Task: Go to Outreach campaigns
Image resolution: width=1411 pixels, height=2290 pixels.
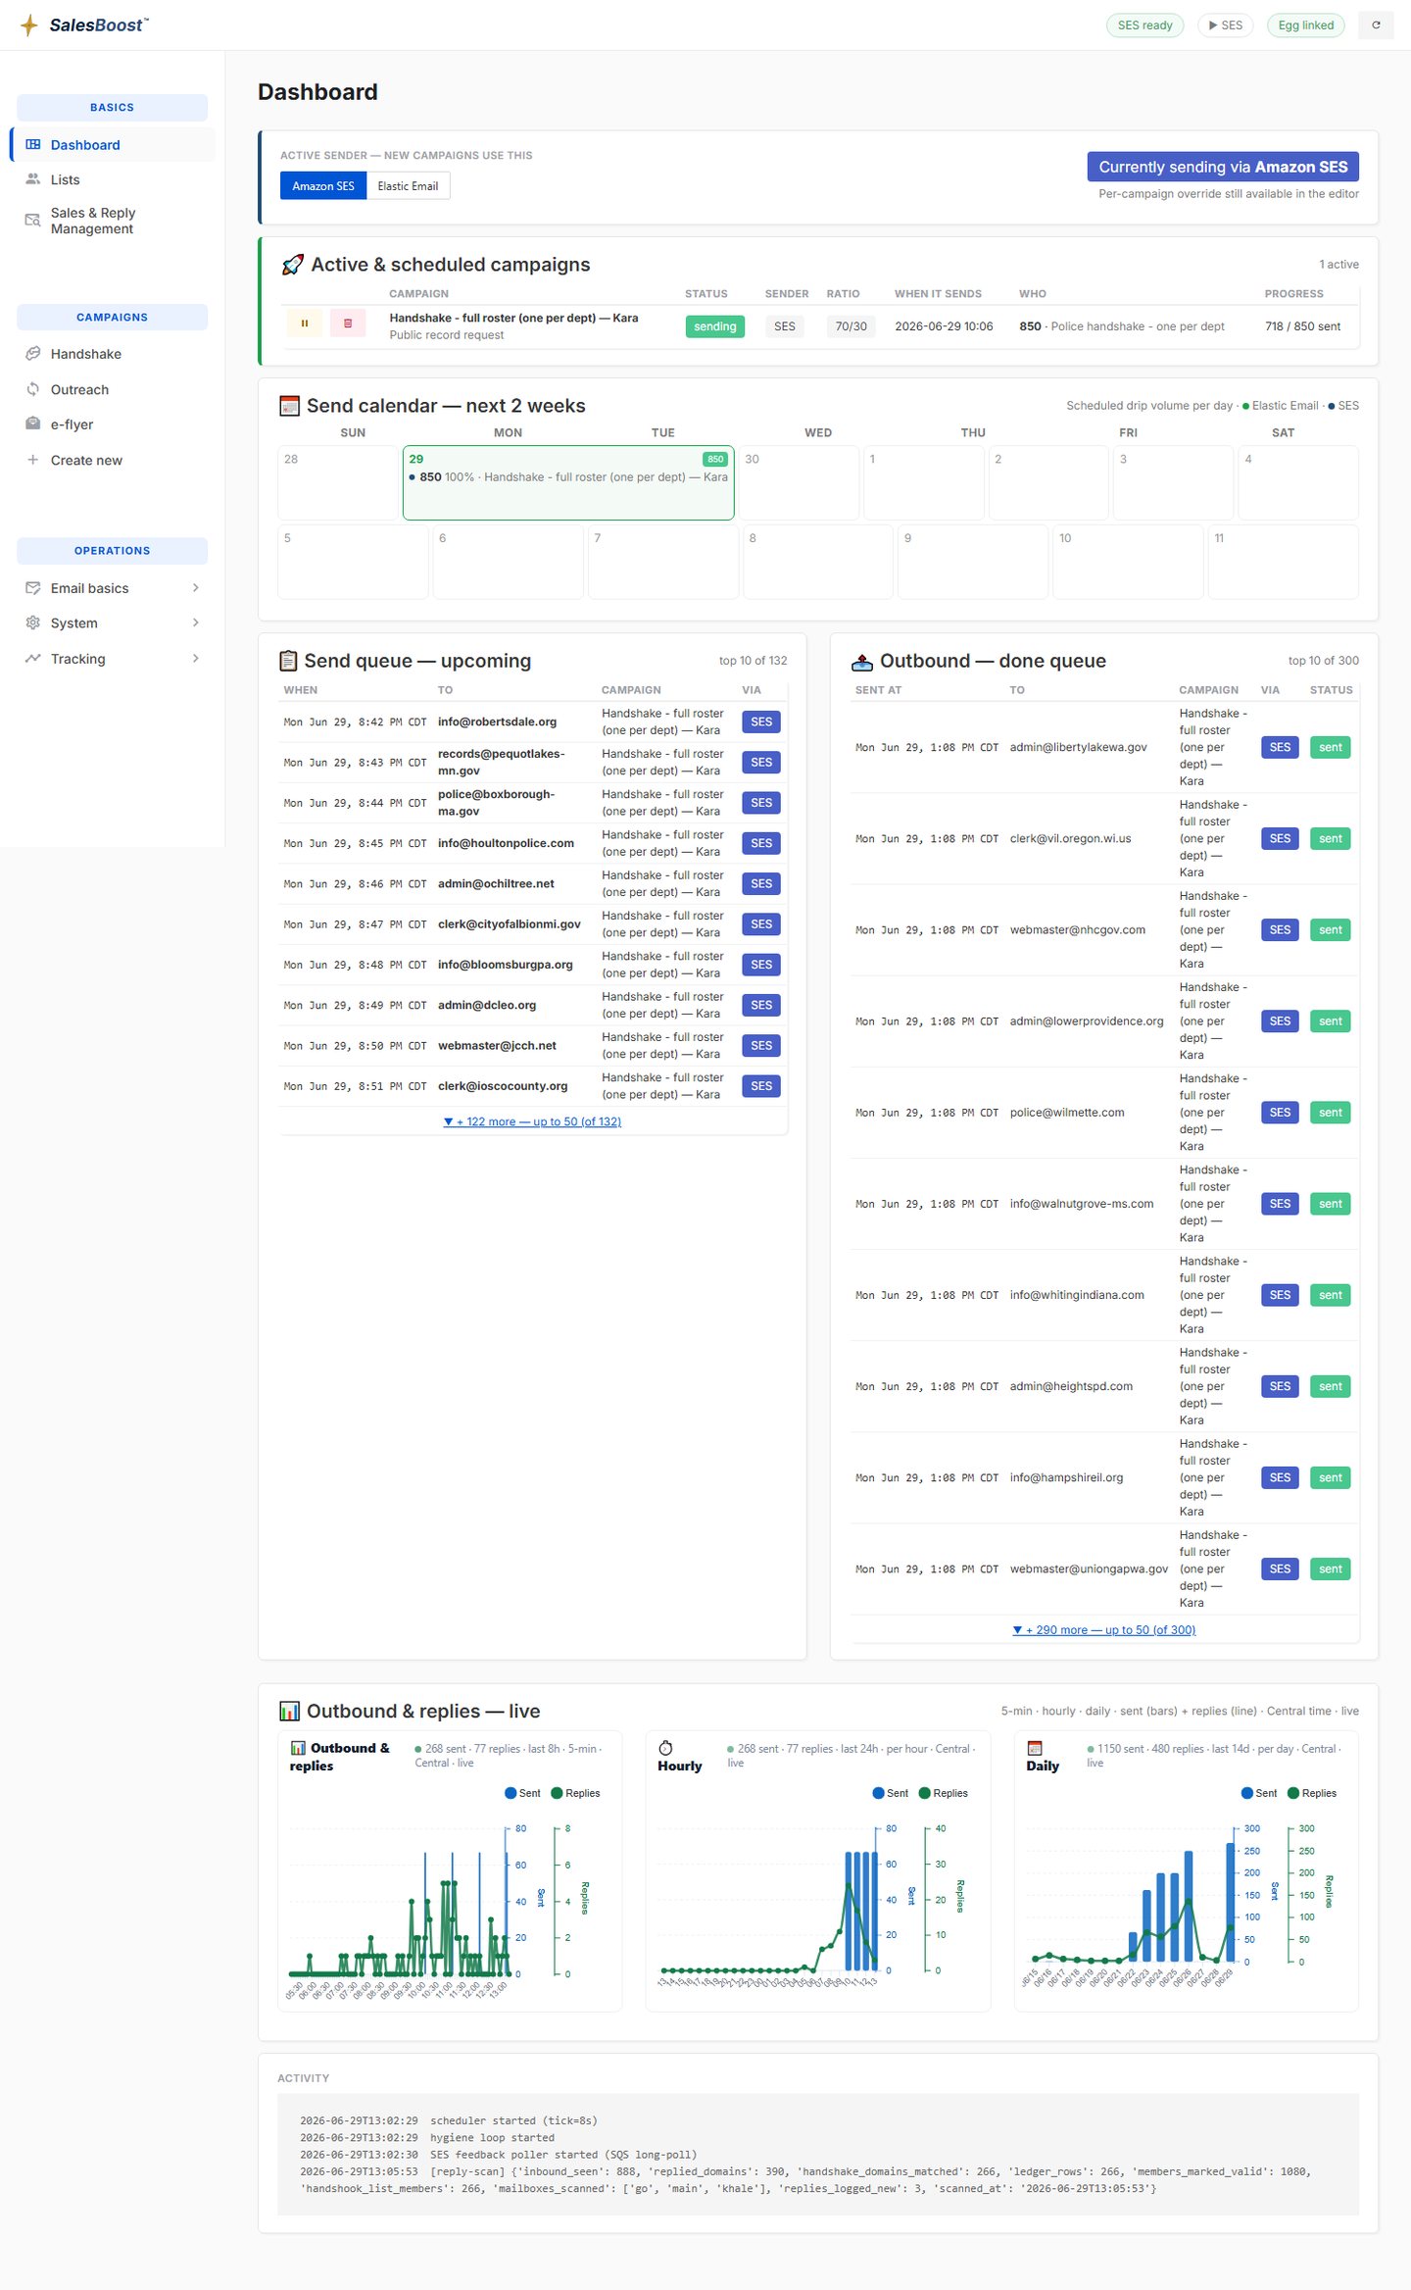Action: (114, 389)
